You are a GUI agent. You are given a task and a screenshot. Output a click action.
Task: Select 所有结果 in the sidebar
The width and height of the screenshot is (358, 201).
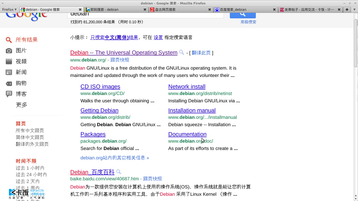click(27, 40)
